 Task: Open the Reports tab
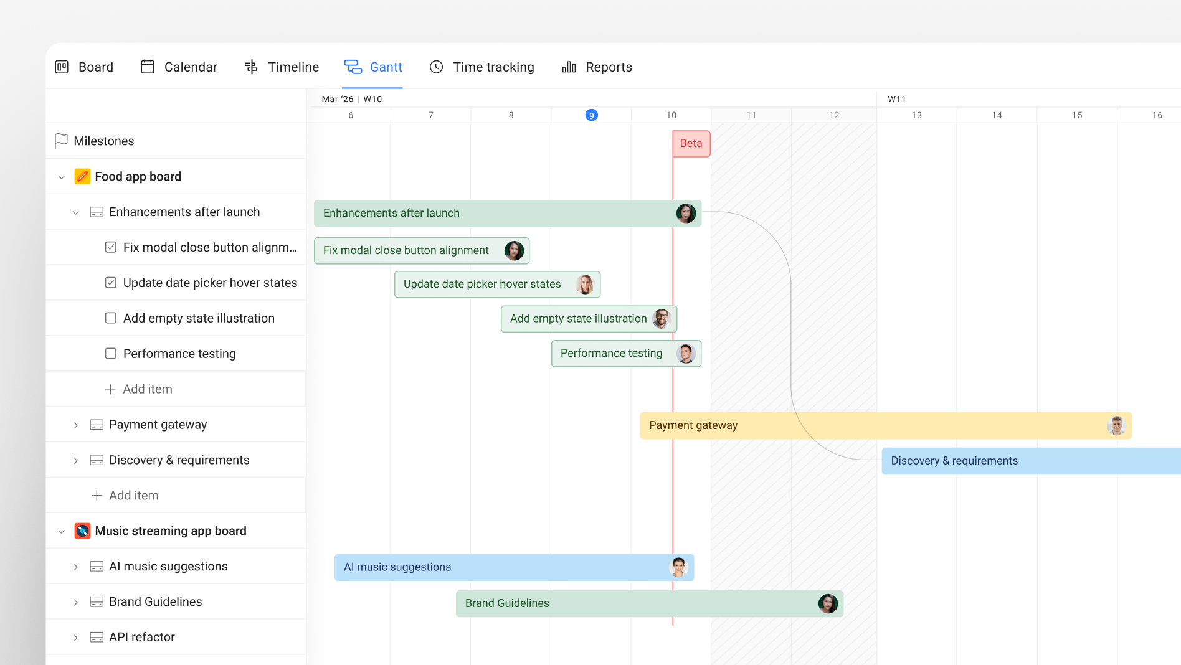pos(597,67)
